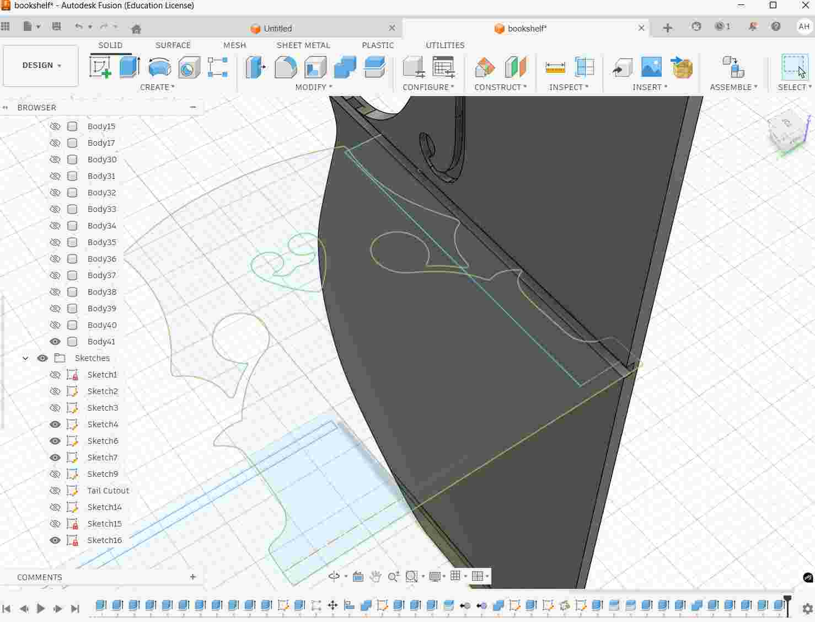This screenshot has width=815, height=622.
Task: Jump to timeline beginning
Action: [7, 609]
